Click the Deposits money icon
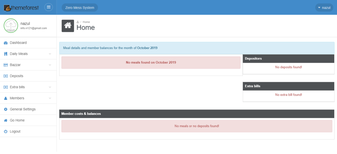337x154 pixels. tap(6, 76)
